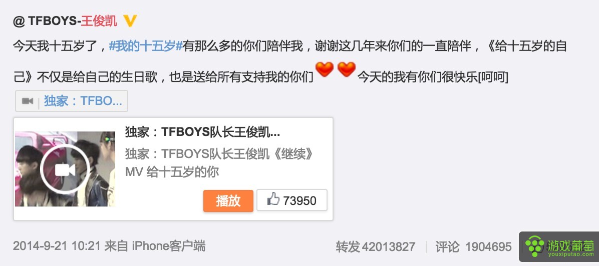Screen dimensions: 599x266
Task: Open the iPhone客户端 source link
Action: tap(169, 246)
